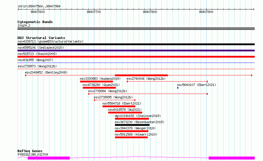
Task: Open esv2739973 (Wong2012b) variant label
Action: (x=37, y=66)
